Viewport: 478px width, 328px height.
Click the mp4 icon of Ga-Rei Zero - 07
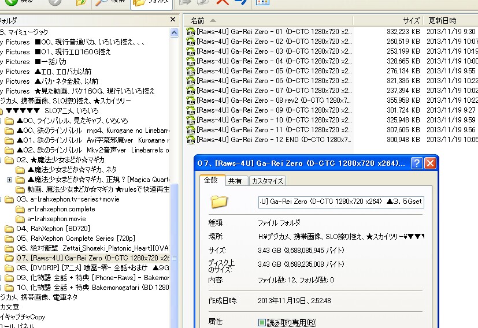click(191, 91)
